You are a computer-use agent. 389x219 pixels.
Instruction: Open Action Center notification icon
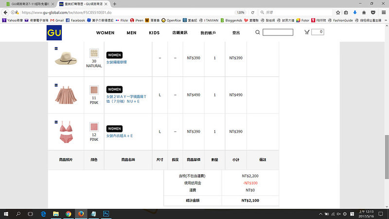pos(381,214)
